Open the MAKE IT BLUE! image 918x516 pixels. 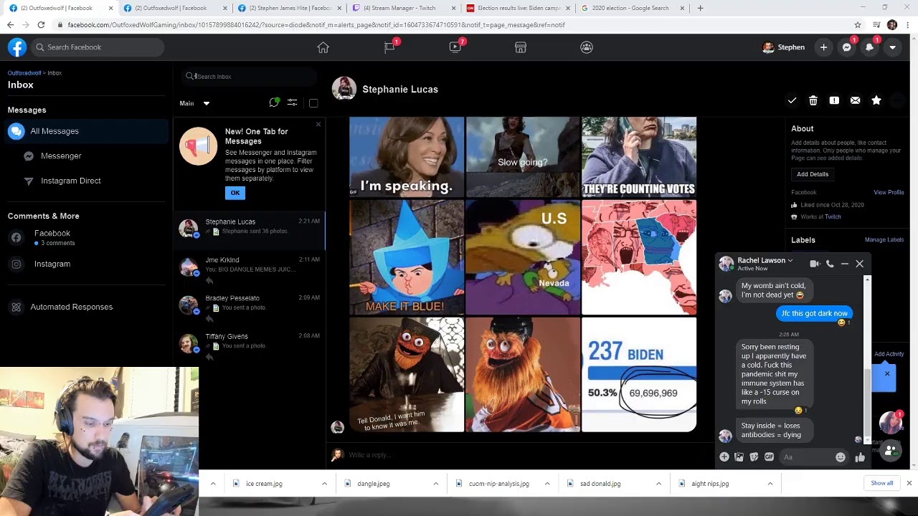pos(407,257)
